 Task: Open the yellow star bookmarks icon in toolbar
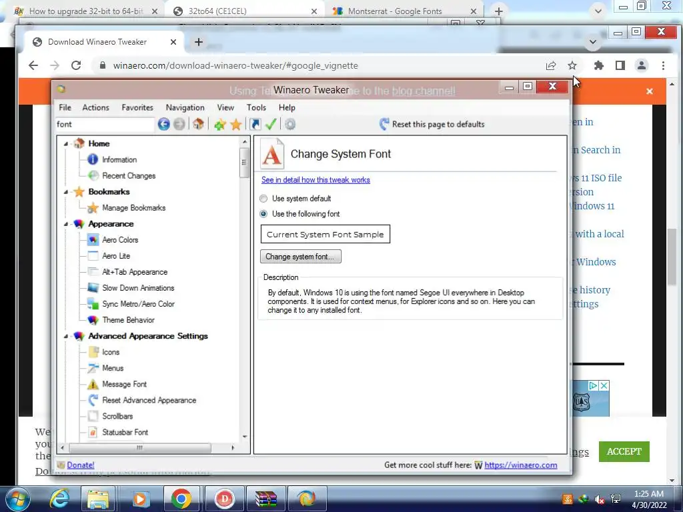pyautogui.click(x=236, y=125)
